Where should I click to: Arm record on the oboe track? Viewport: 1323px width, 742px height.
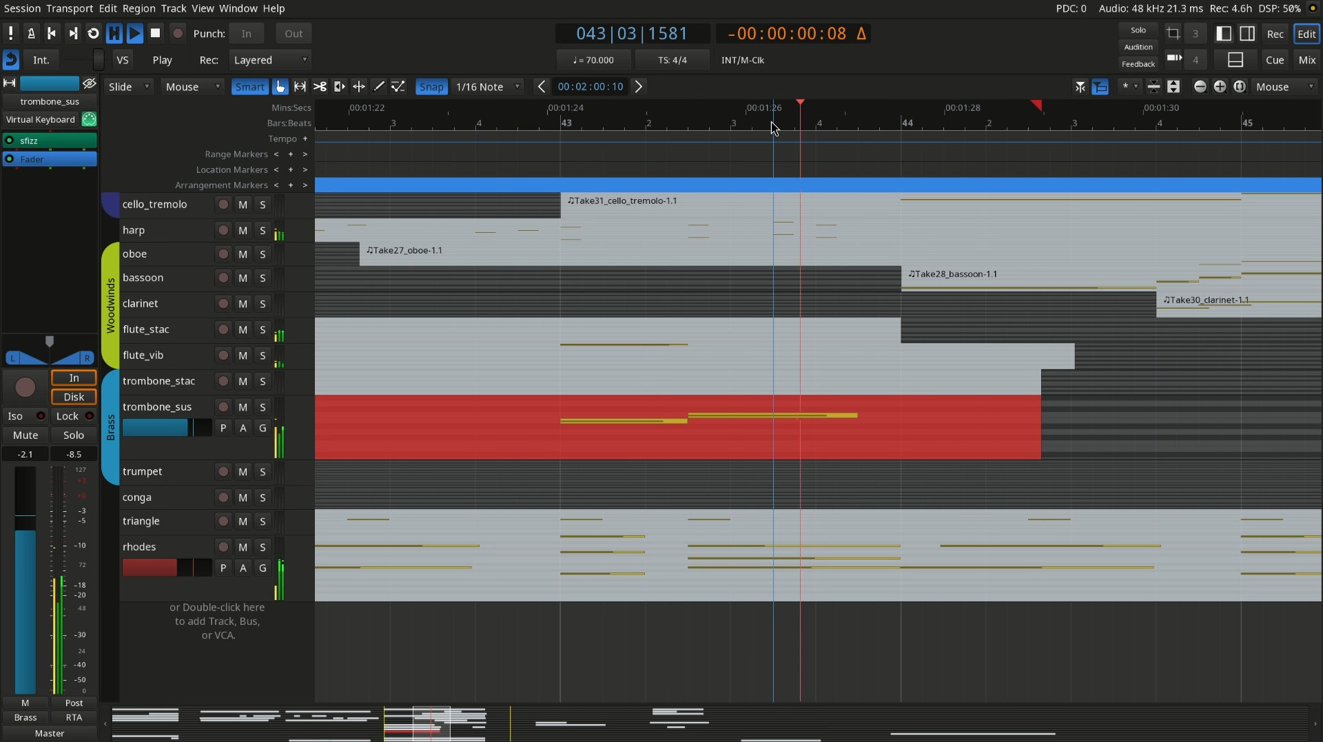[x=223, y=254]
